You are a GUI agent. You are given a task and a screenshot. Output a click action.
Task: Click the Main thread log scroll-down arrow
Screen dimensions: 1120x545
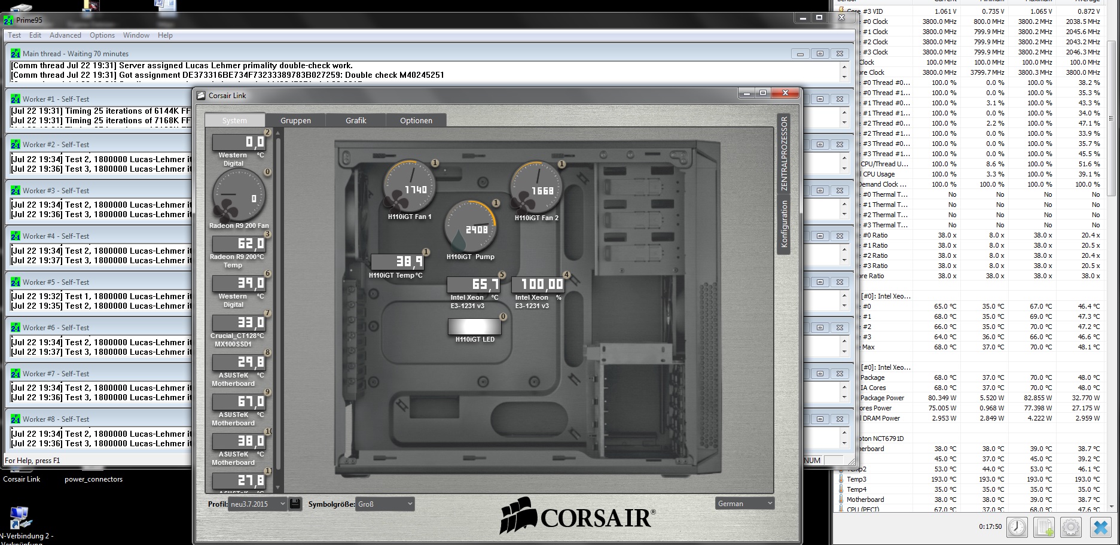[x=844, y=77]
